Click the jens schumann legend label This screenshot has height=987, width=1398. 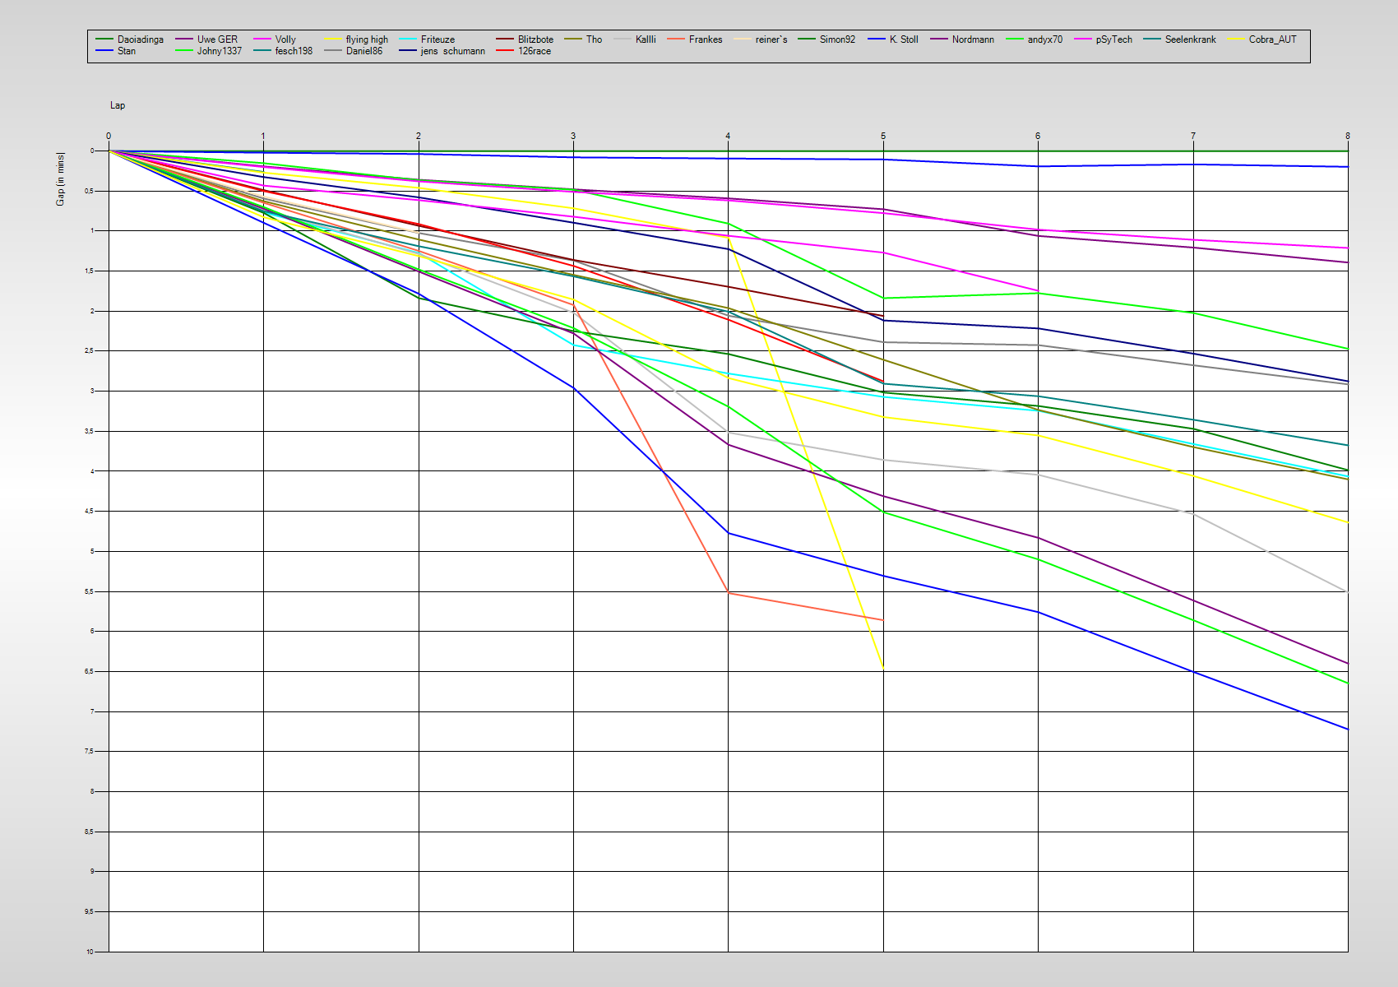[x=452, y=51]
